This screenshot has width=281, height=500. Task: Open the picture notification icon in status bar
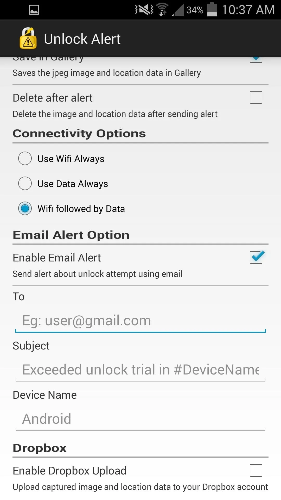pyautogui.click(x=34, y=10)
